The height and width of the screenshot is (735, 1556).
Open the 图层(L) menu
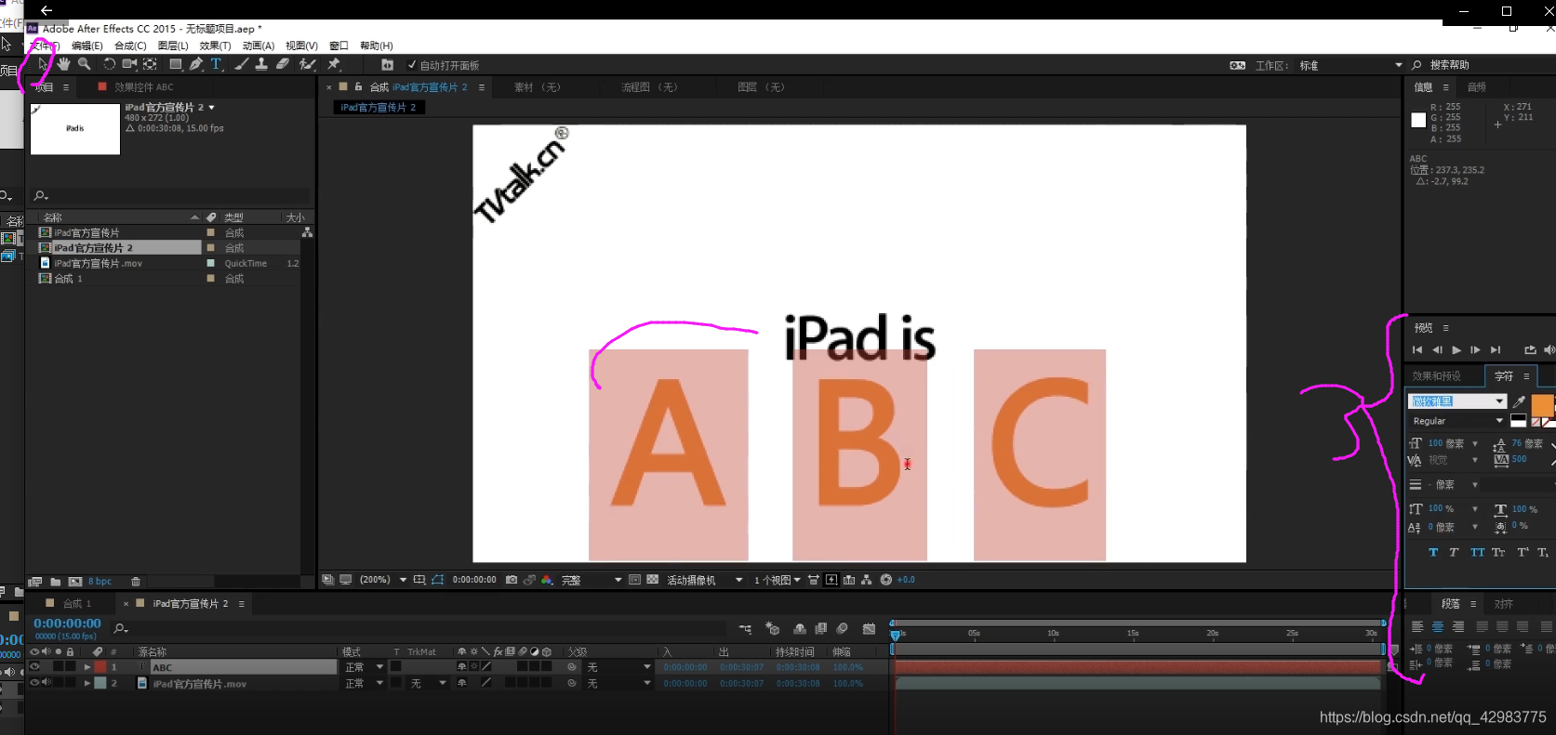(x=173, y=46)
